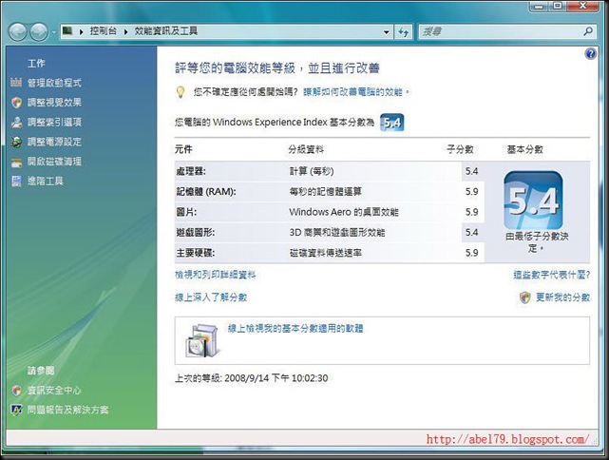Open 開啟磁碟清理 task link
This screenshot has width=609, height=460.
54,162
